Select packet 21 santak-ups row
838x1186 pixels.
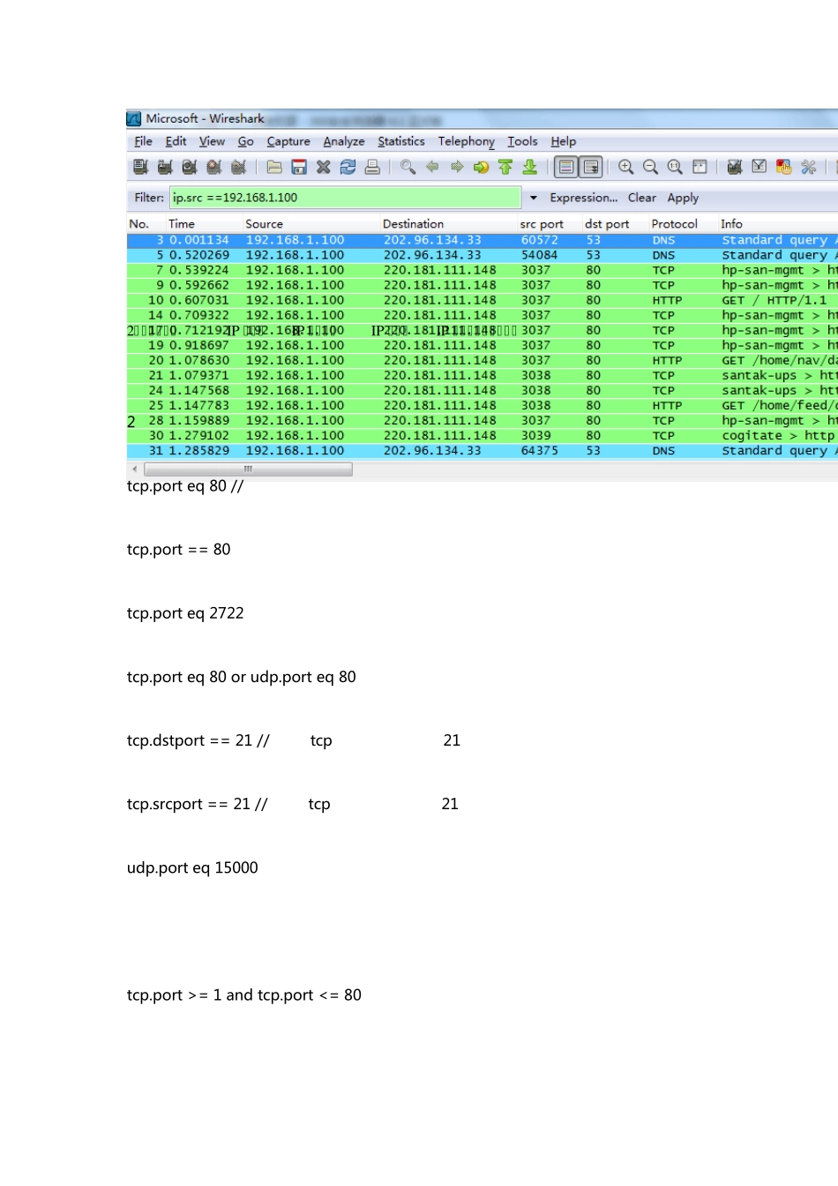(x=483, y=375)
